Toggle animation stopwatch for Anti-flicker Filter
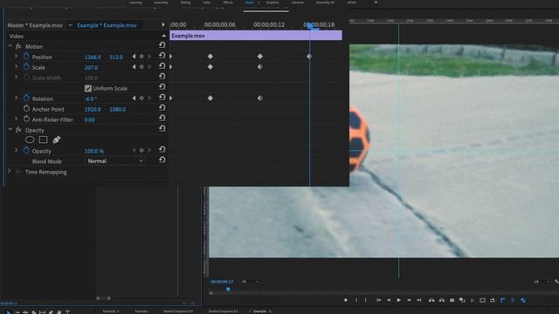This screenshot has height=314, width=559. pos(26,119)
